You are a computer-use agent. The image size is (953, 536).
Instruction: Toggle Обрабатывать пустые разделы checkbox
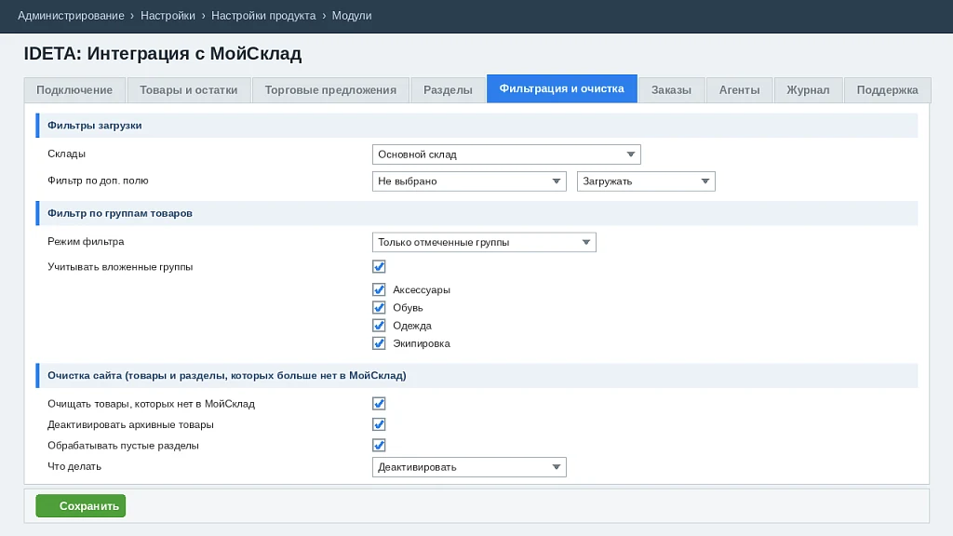pos(379,446)
